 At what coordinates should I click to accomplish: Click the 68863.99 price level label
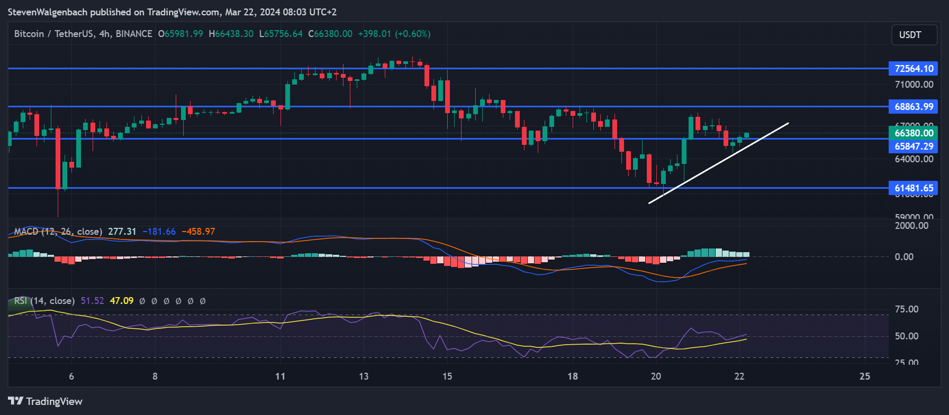pos(913,107)
